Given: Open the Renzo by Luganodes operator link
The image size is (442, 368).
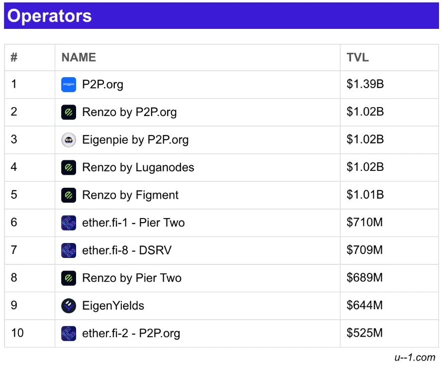Looking at the screenshot, I should pos(138,168).
